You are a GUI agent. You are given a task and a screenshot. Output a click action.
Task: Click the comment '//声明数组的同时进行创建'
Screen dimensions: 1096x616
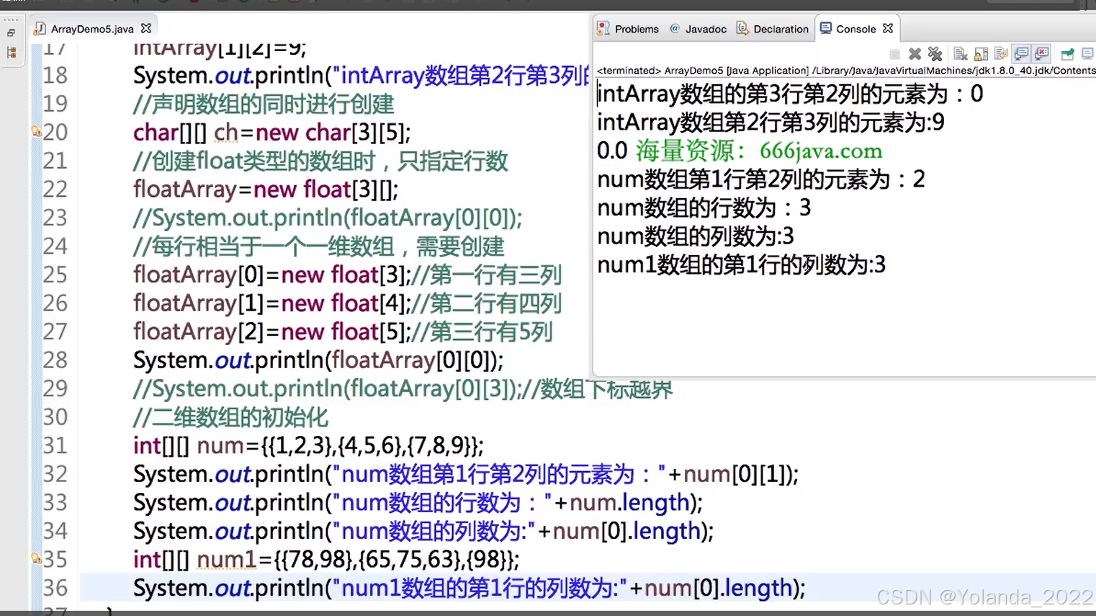point(263,104)
